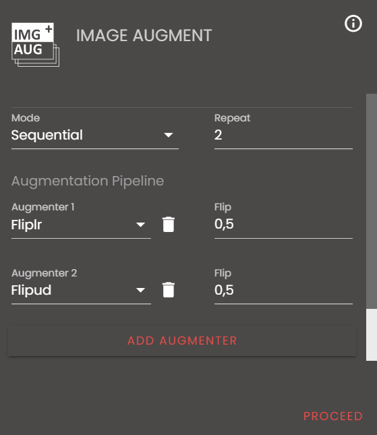Screen dimensions: 377x435
Task: Click the IMAGE AUGMENT title text
Action: pyautogui.click(x=144, y=36)
